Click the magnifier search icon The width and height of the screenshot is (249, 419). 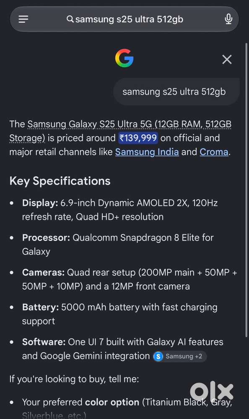[x=70, y=19]
